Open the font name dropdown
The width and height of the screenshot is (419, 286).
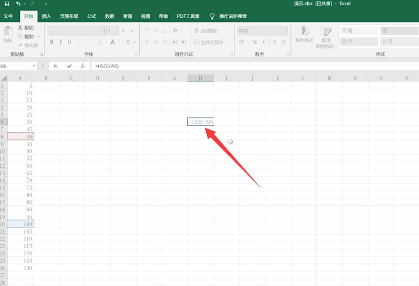point(102,31)
